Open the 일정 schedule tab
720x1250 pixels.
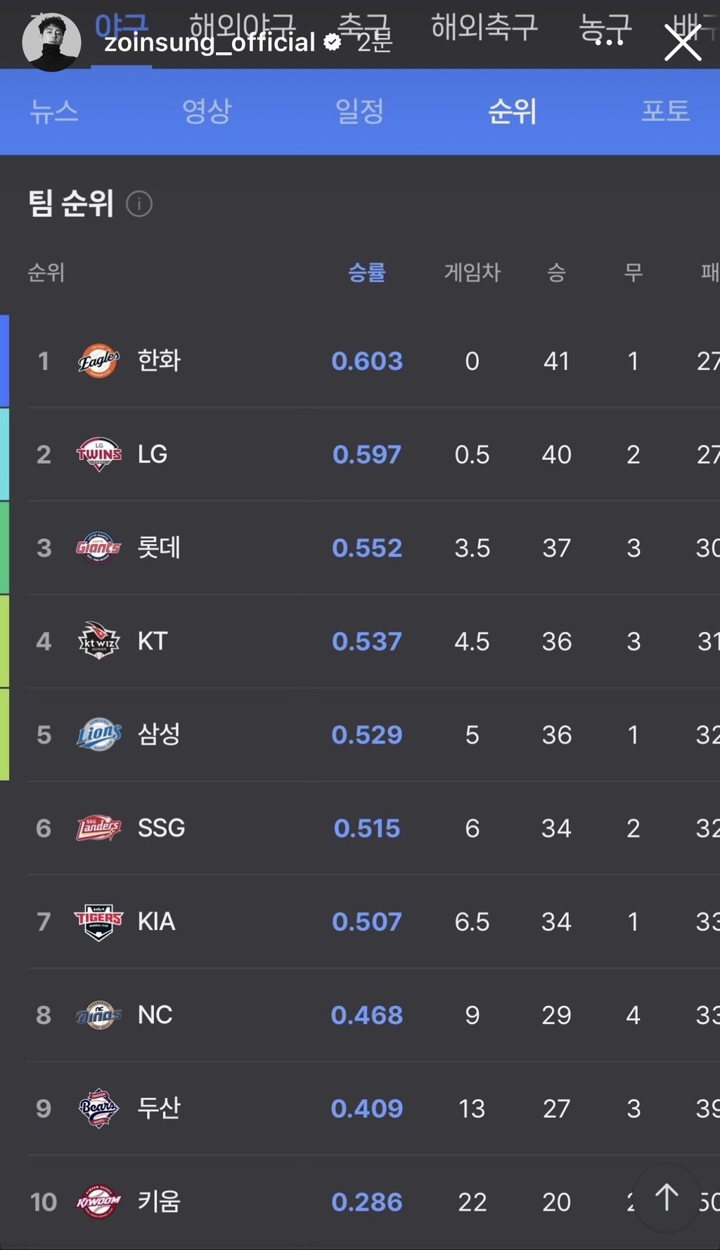(359, 112)
